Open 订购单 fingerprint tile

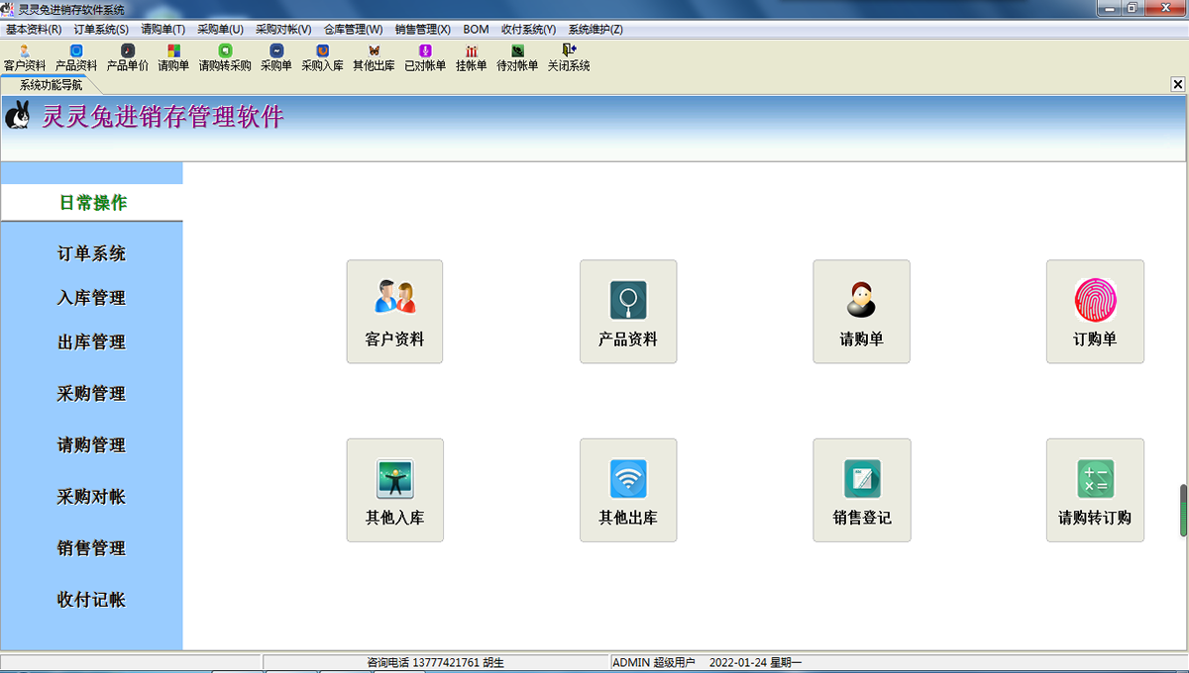[x=1095, y=312]
